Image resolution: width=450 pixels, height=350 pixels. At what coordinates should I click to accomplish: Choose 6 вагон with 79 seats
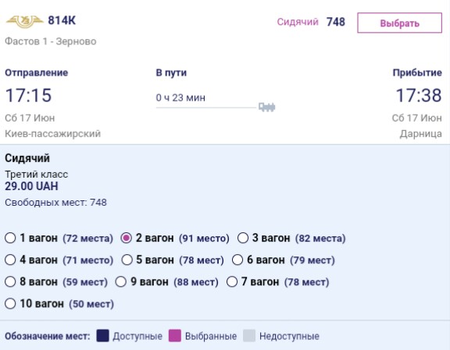pos(237,260)
